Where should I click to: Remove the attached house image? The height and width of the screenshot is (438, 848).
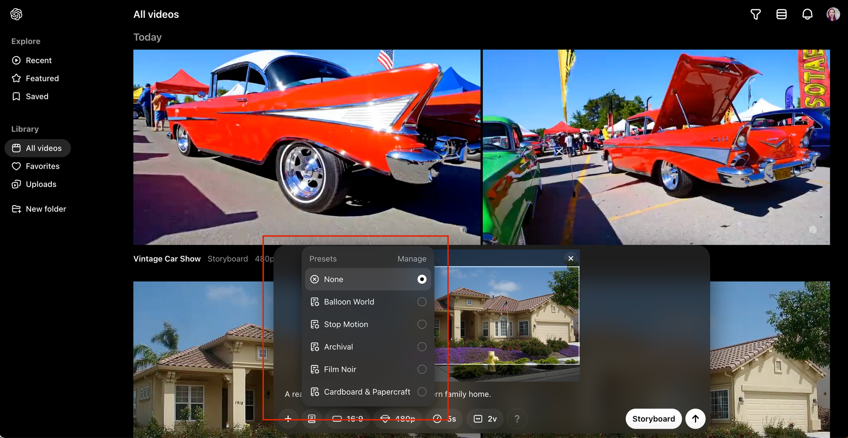coord(571,258)
